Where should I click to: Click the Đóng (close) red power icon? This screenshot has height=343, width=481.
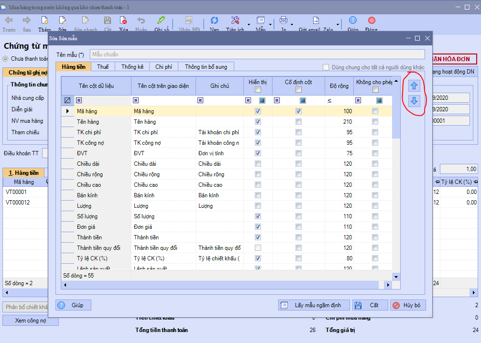tap(372, 21)
